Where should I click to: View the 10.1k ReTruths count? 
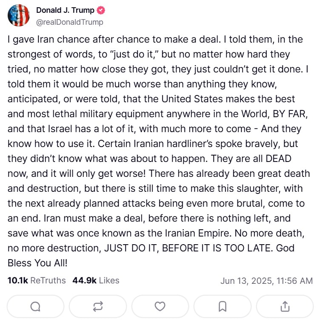[x=17, y=280]
